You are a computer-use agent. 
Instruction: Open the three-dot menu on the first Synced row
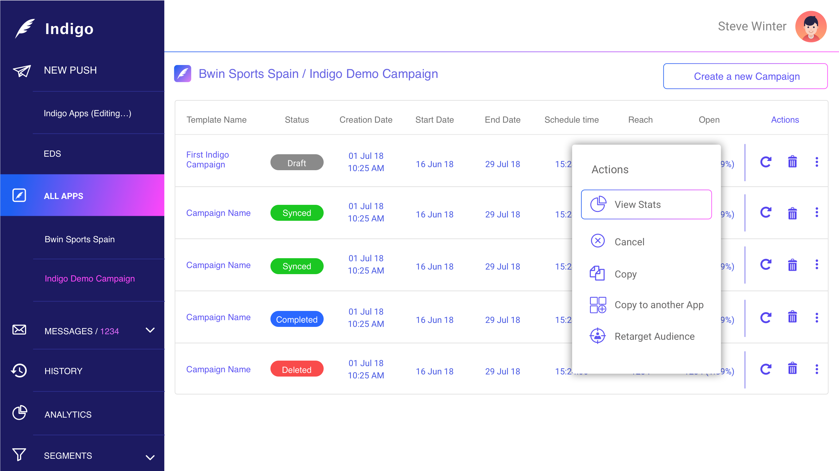tap(817, 213)
